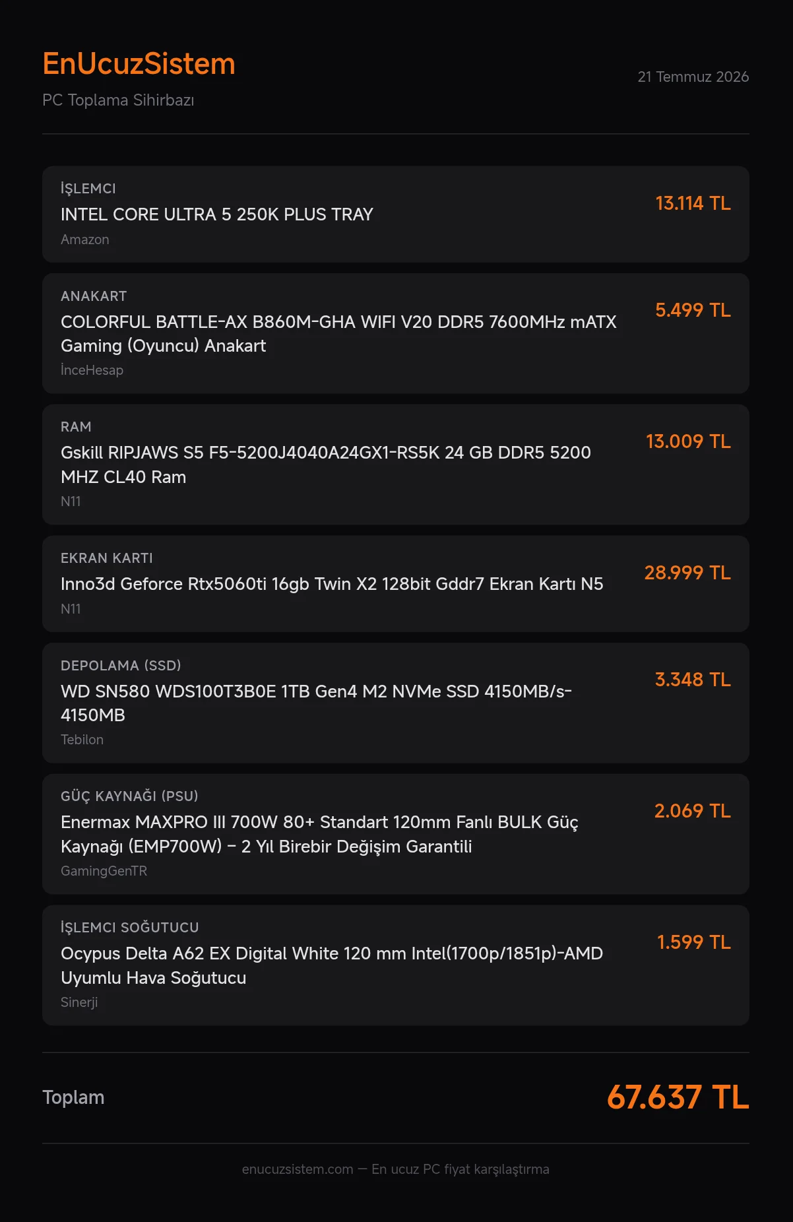Click the N11 seller under RAM

click(x=71, y=501)
